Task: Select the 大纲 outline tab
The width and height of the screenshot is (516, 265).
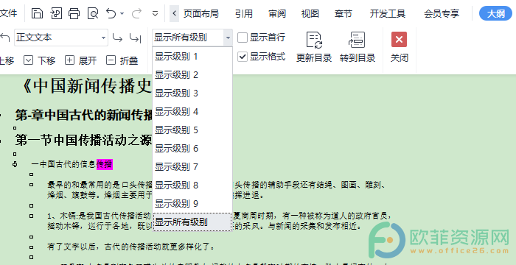Action: (495, 13)
